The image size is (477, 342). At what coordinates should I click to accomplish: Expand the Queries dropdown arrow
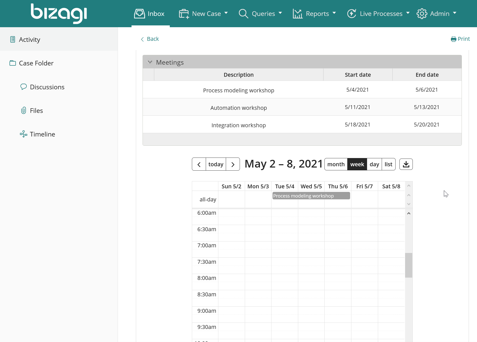pyautogui.click(x=280, y=13)
